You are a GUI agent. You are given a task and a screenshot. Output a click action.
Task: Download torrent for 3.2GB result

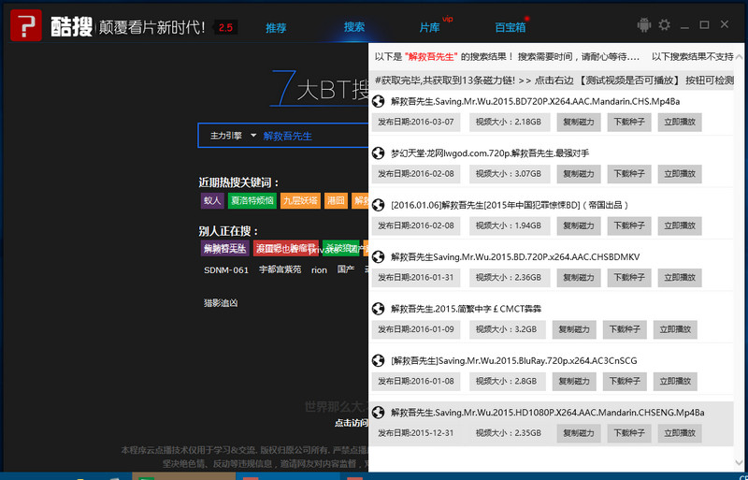tap(625, 330)
